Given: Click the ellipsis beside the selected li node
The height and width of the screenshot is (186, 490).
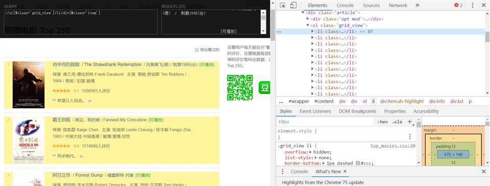Looking at the screenshot, I should tap(279, 32).
